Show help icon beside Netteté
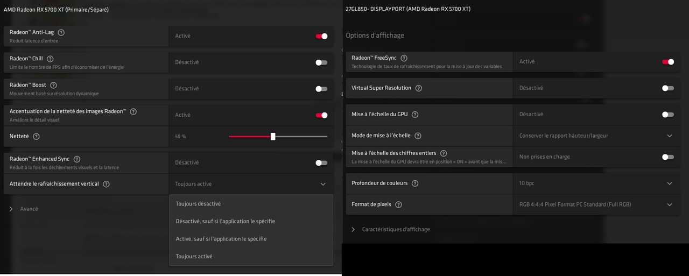Image resolution: width=689 pixels, height=276 pixels. 36,137
